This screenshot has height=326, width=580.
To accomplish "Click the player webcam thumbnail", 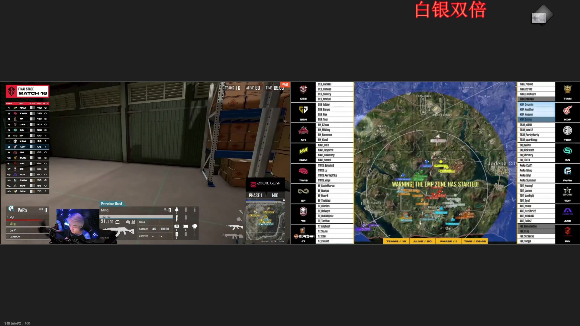I will pyautogui.click(x=78, y=224).
